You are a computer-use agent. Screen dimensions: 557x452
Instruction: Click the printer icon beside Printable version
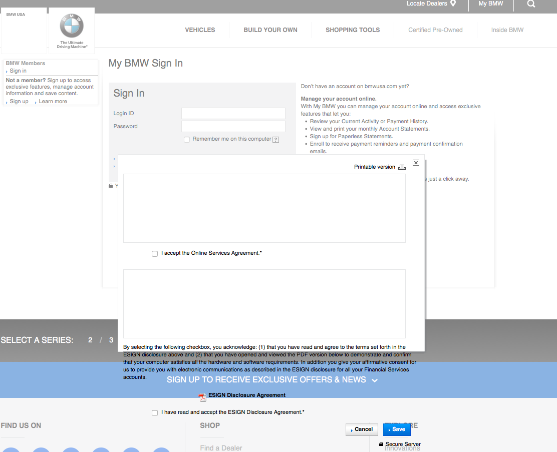coord(402,167)
